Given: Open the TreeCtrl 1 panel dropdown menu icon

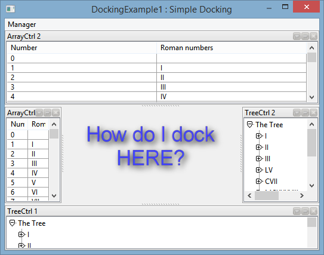Looking at the screenshot, I should (x=297, y=211).
